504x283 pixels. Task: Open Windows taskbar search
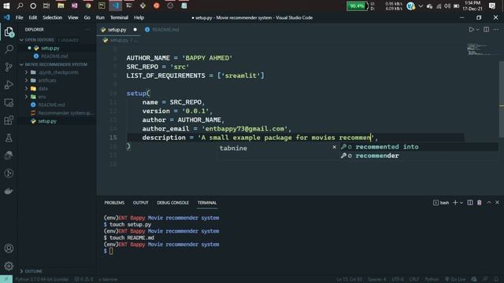click(x=20, y=6)
